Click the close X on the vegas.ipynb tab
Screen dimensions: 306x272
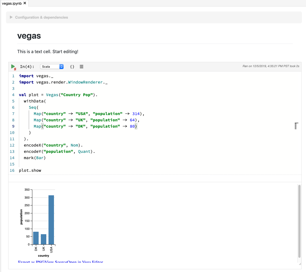click(x=24, y=3)
